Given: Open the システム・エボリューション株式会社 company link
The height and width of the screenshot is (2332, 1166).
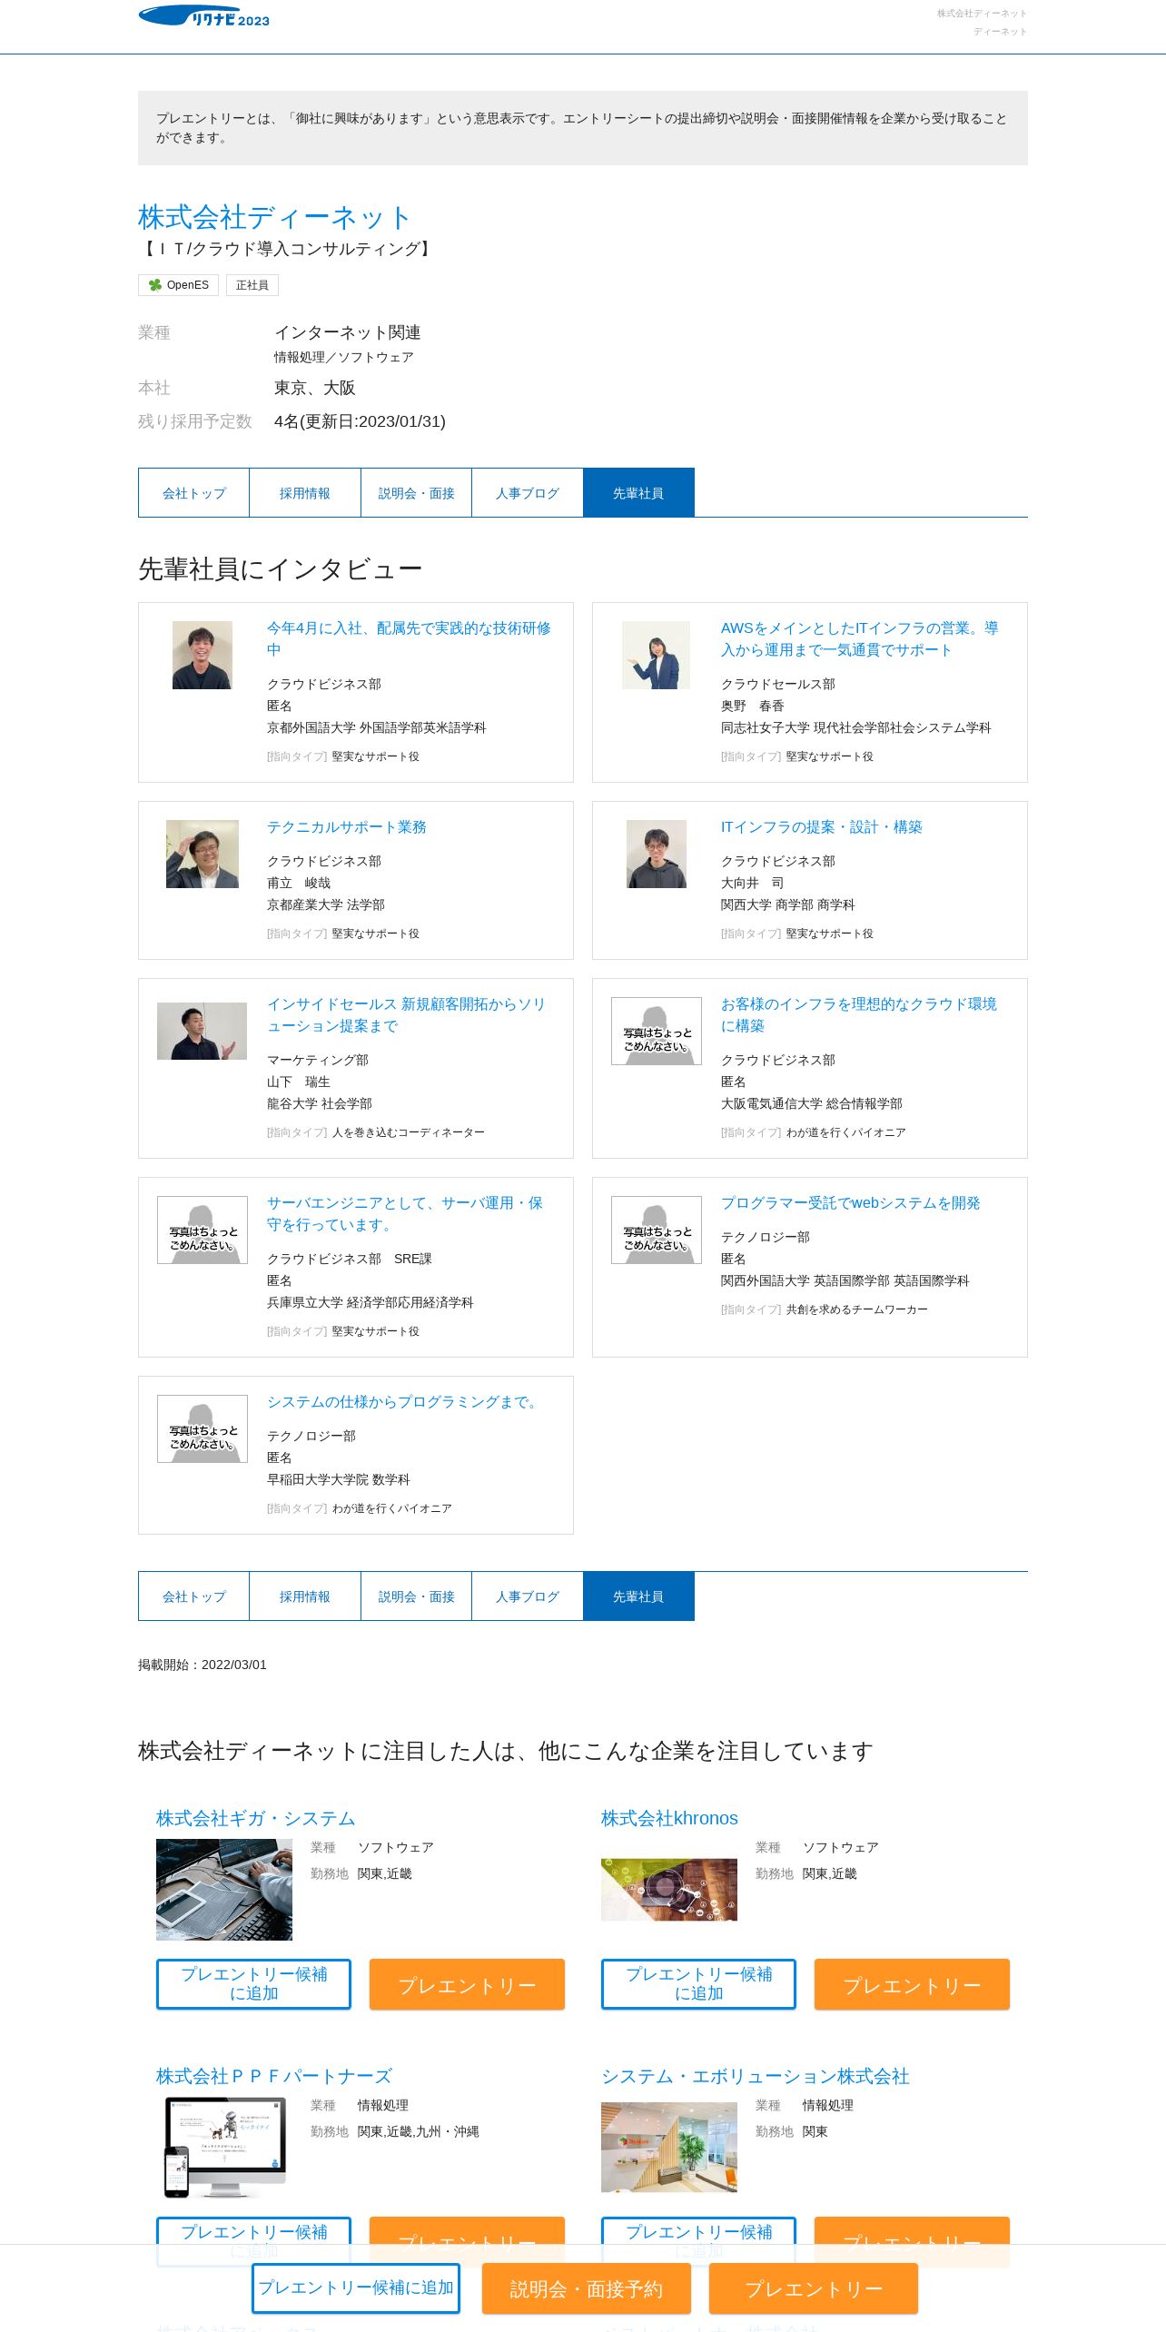Looking at the screenshot, I should (x=756, y=2076).
